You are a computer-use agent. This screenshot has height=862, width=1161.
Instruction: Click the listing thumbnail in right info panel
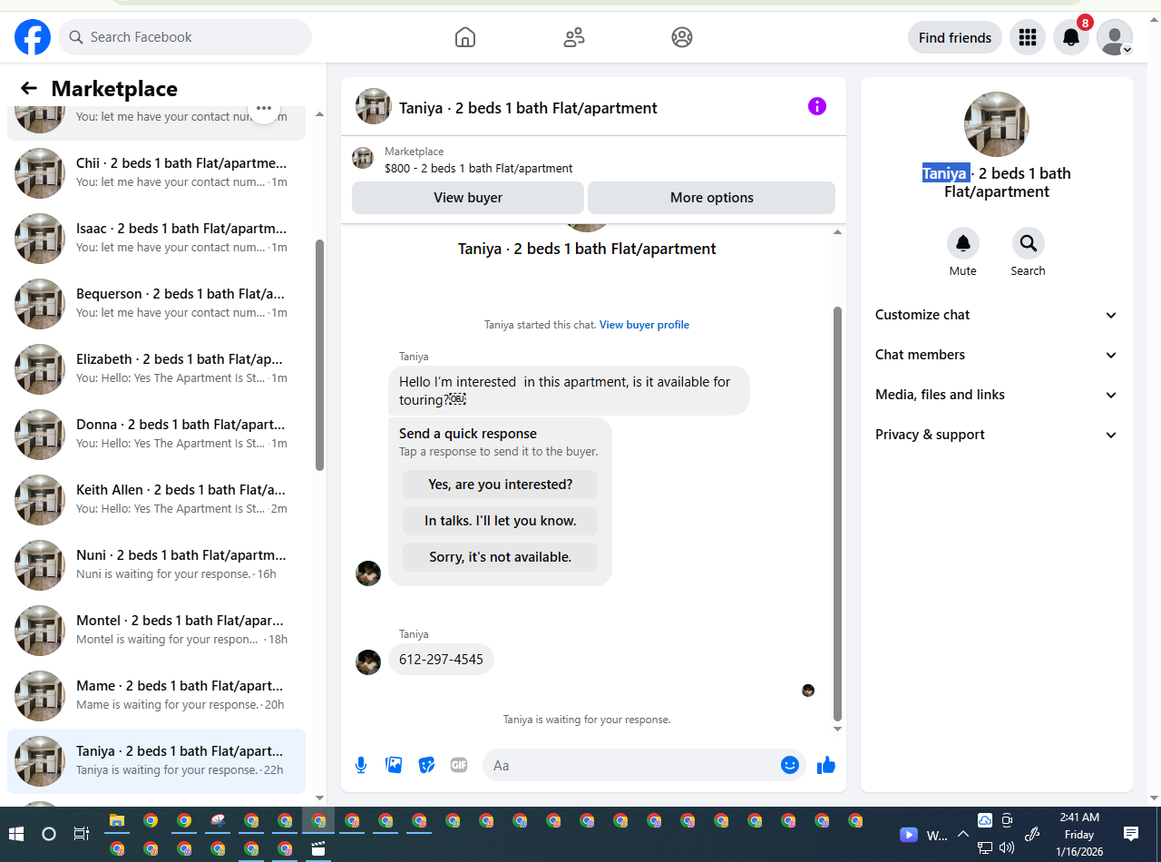coord(997,124)
